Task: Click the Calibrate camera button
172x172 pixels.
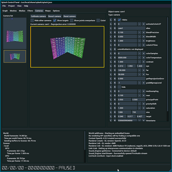Action: coord(38,16)
